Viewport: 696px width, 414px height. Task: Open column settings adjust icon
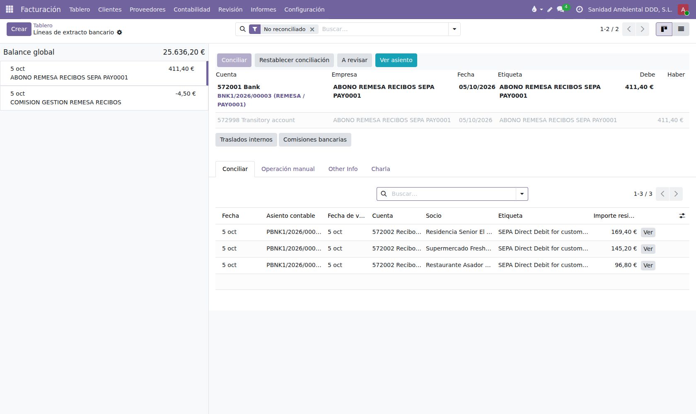coord(682,216)
